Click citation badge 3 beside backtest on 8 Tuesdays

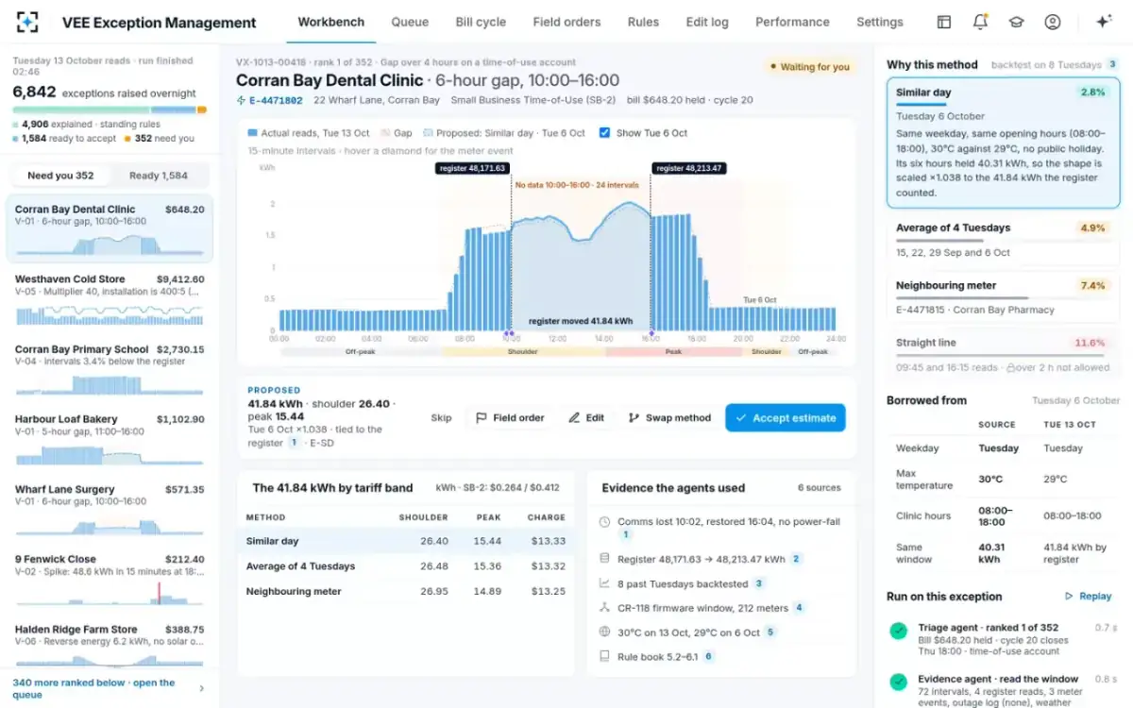(x=1112, y=65)
